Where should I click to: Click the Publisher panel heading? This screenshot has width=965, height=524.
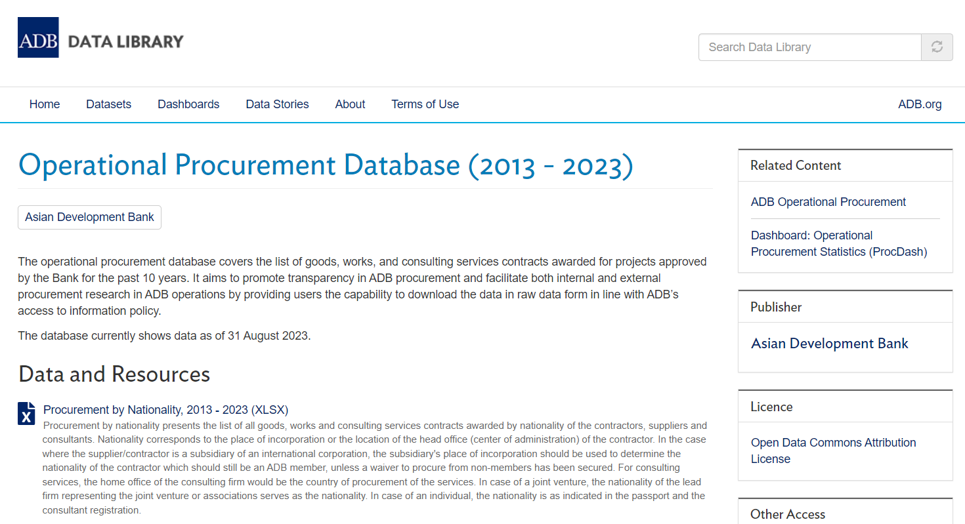pos(776,307)
